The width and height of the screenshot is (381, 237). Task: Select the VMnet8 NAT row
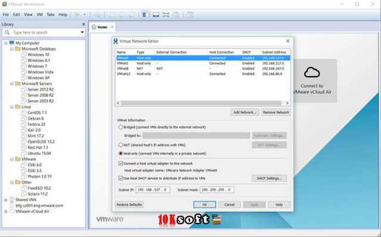click(x=202, y=68)
